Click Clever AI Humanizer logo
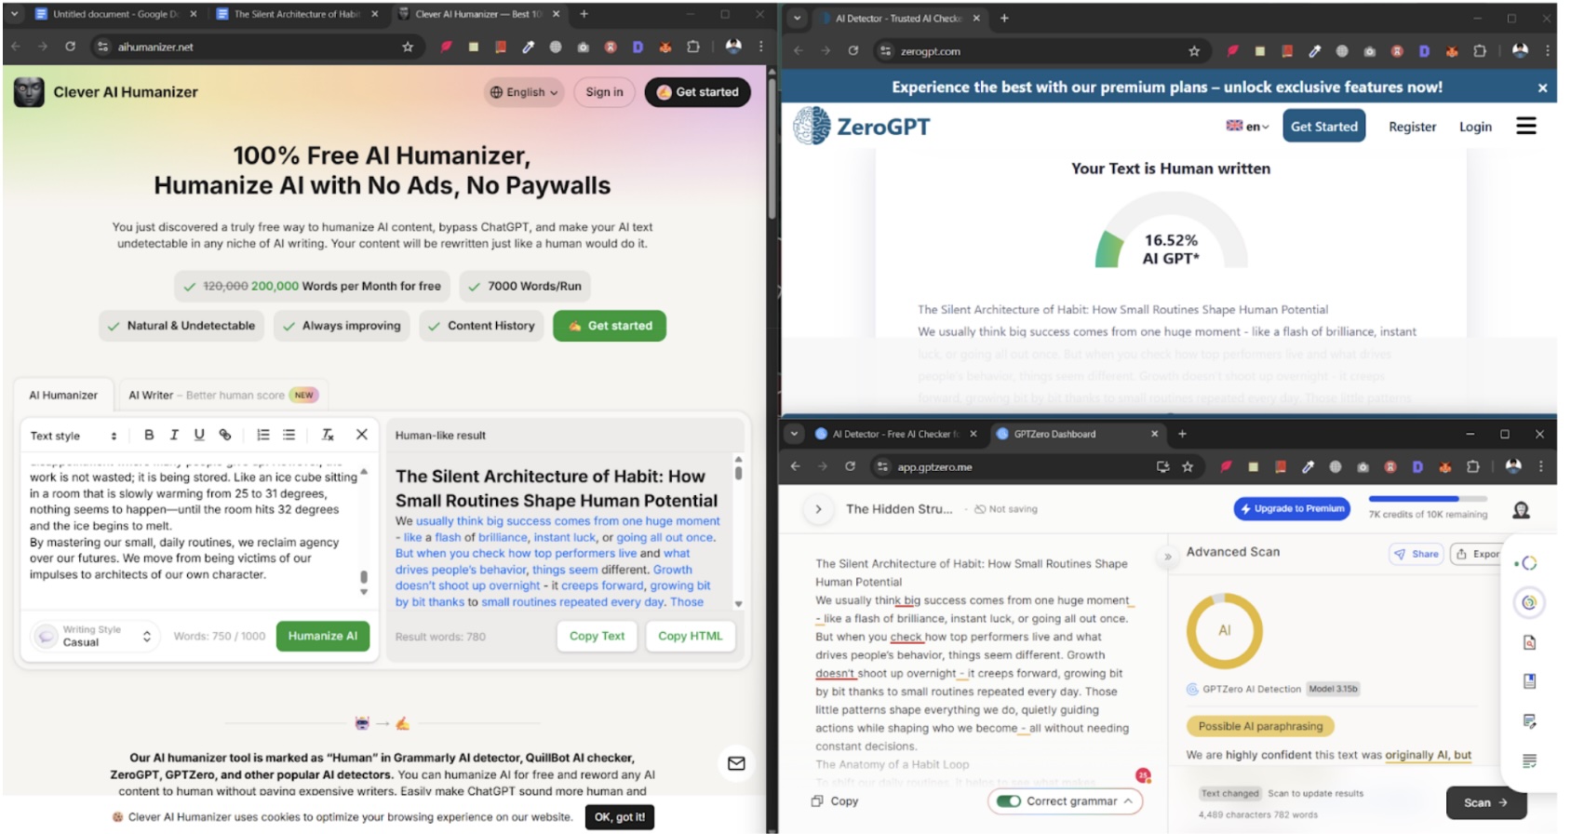 pyautogui.click(x=106, y=92)
